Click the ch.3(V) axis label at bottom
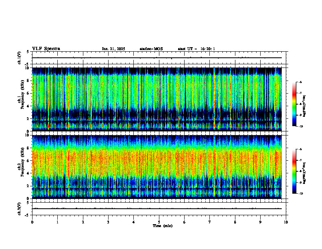The image size is (322, 249). pos(20,209)
